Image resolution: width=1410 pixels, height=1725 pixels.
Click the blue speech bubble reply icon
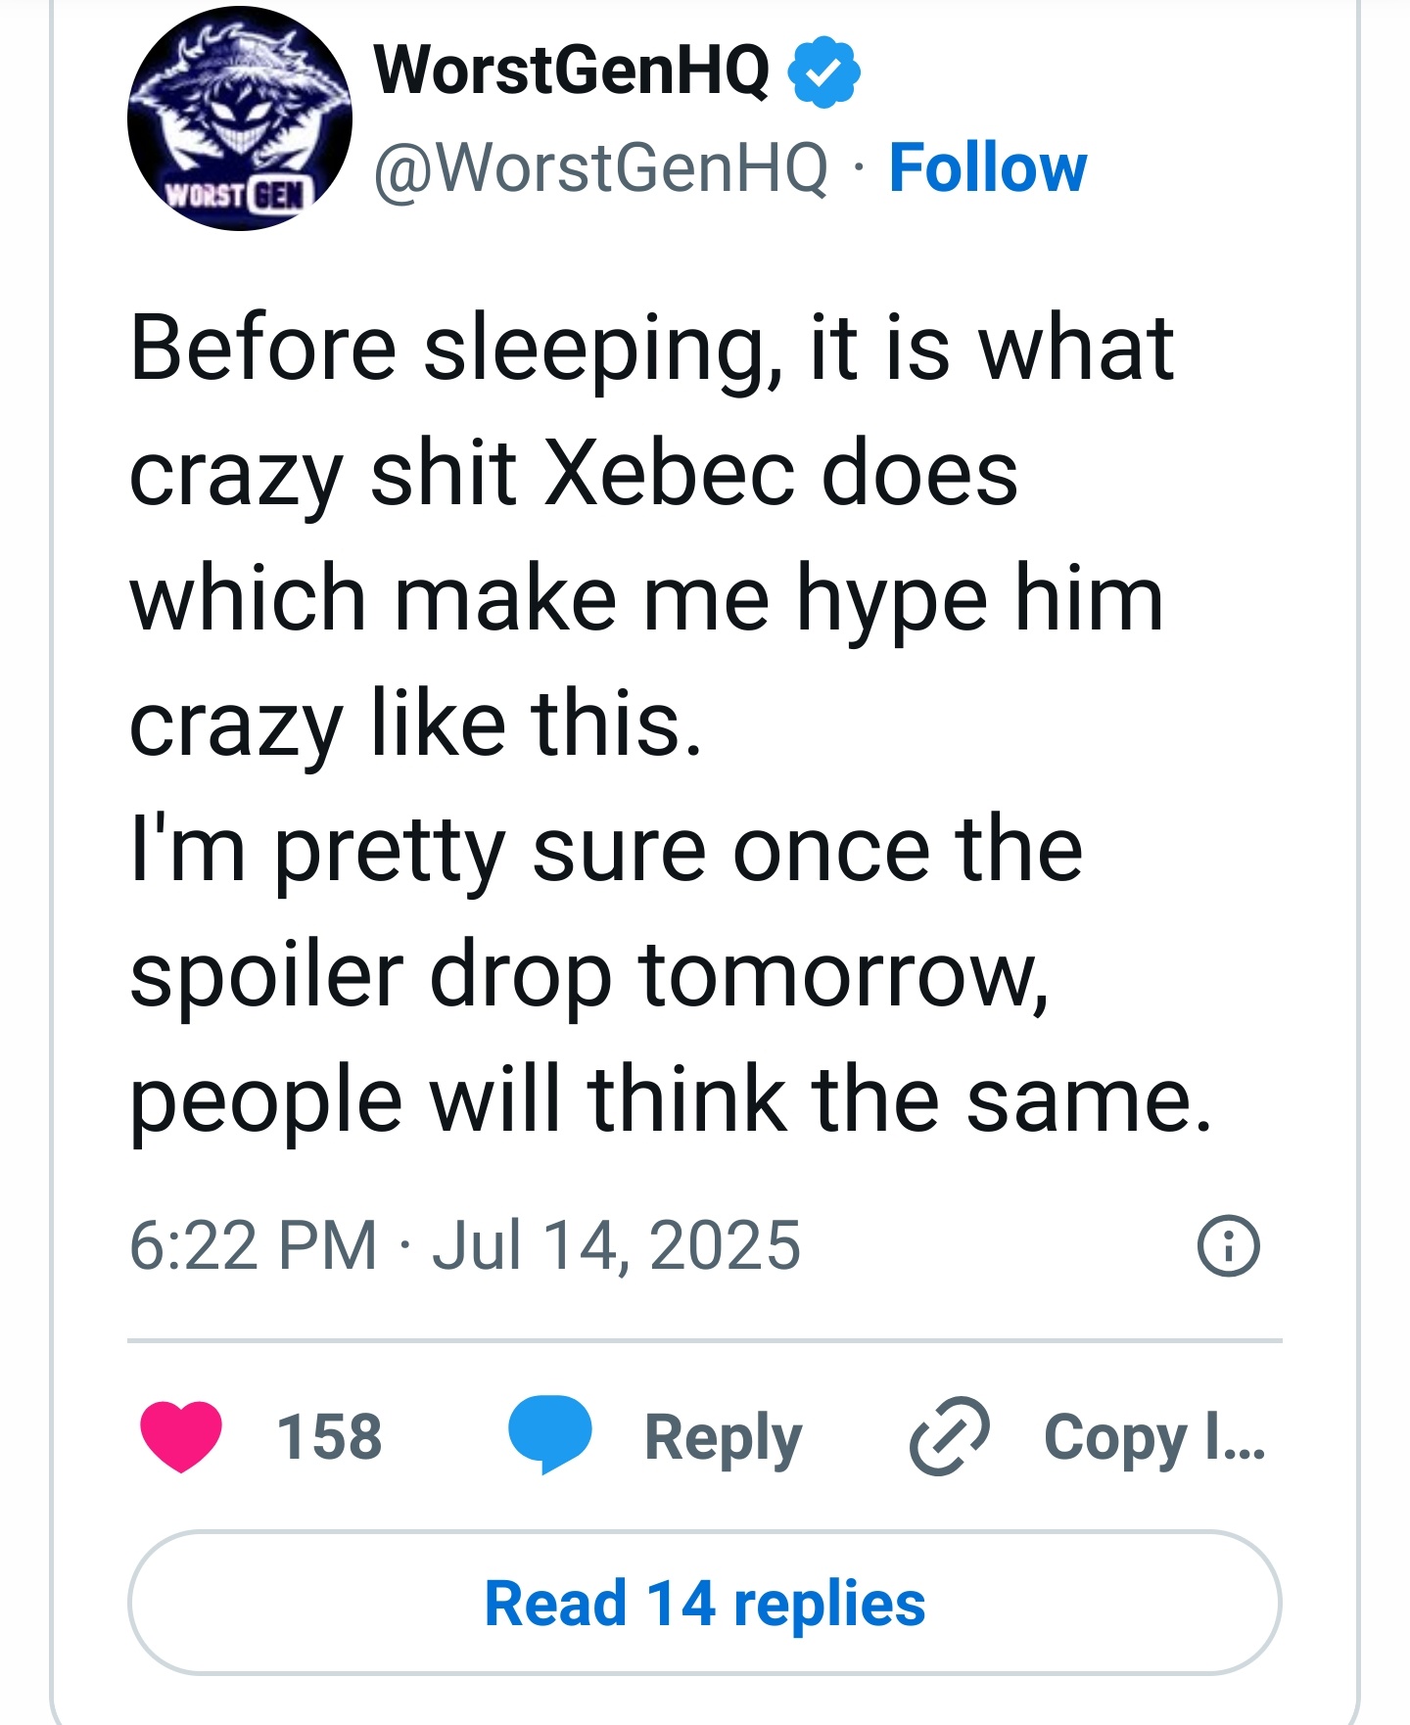click(x=550, y=1434)
